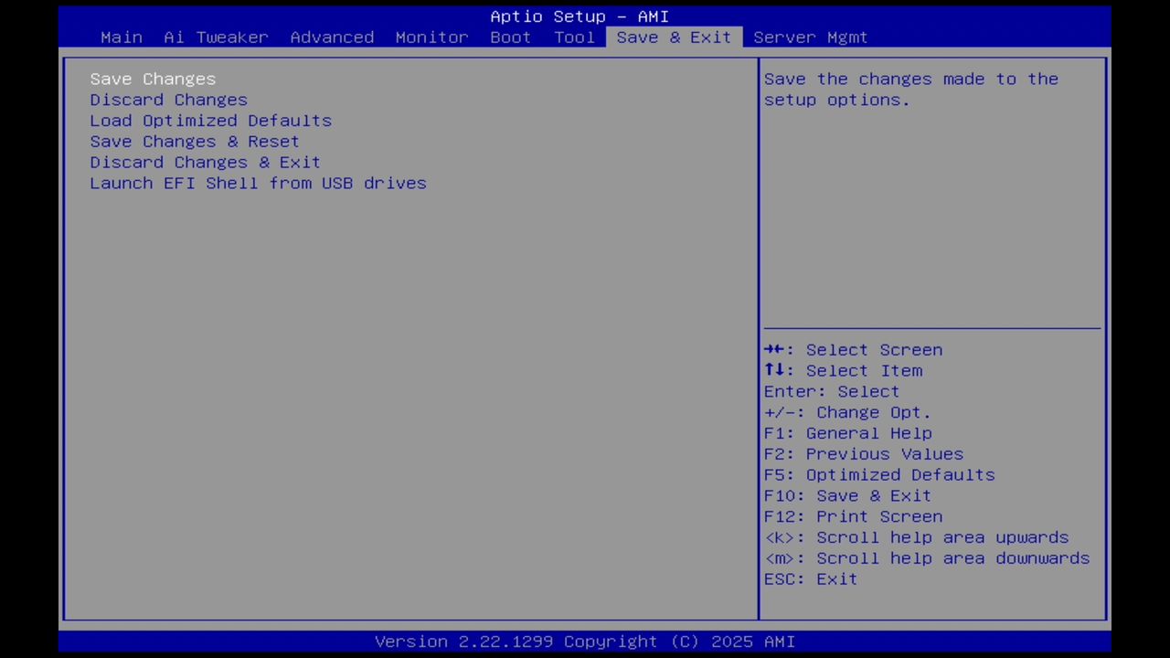Choose Save Changes & Reset
The image size is (1170, 658).
pos(194,141)
